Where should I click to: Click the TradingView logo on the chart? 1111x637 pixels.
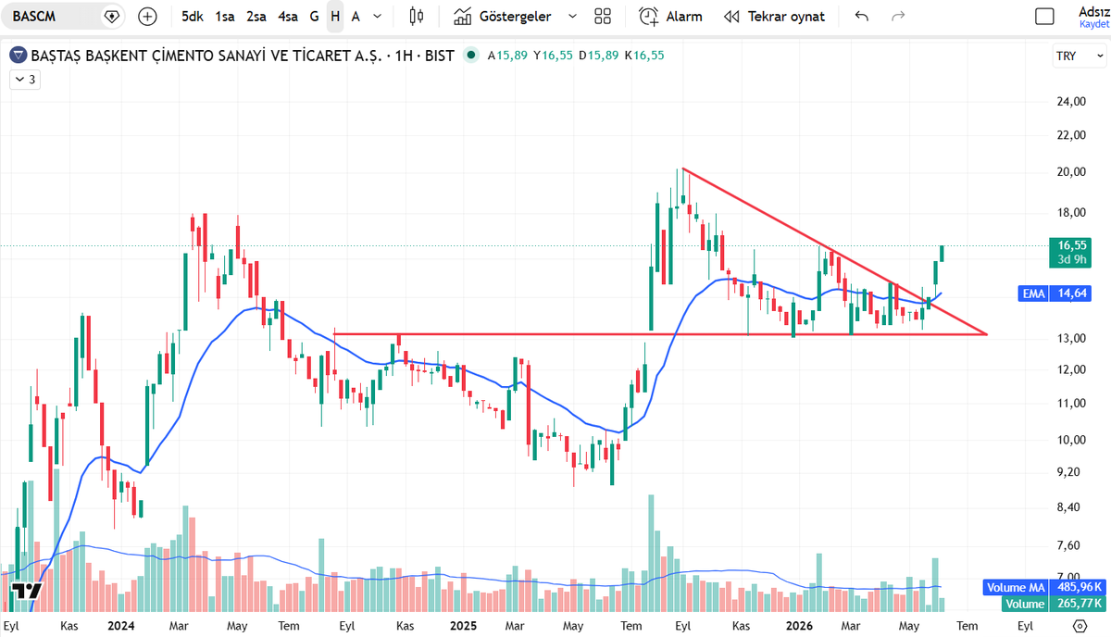click(x=27, y=593)
